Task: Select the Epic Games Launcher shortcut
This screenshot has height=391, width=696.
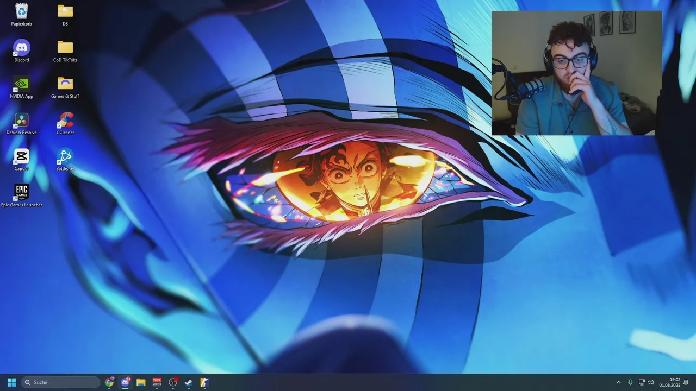Action: click(x=22, y=196)
